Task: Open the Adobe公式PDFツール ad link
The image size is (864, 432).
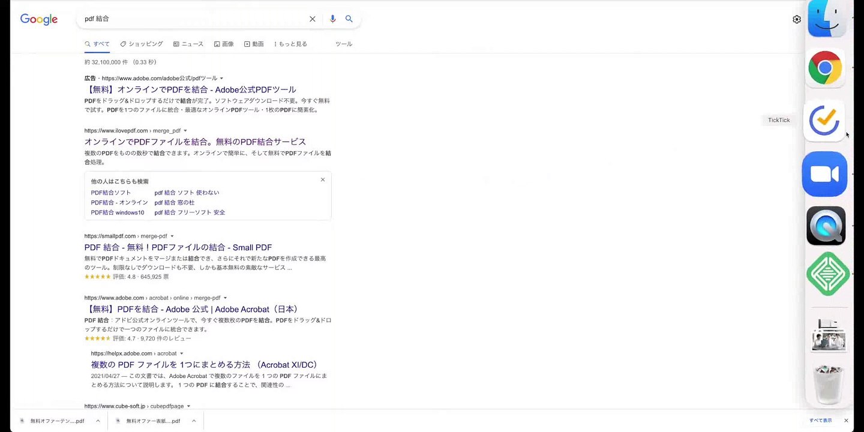Action: coord(190,89)
